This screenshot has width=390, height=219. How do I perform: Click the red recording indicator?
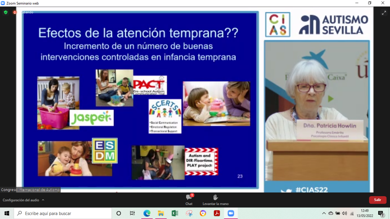click(x=15, y=12)
